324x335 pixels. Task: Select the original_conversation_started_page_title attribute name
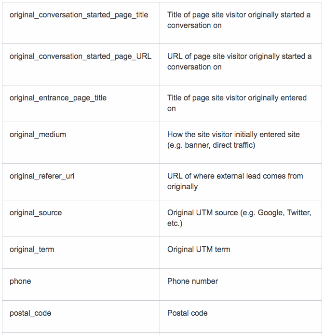point(79,15)
